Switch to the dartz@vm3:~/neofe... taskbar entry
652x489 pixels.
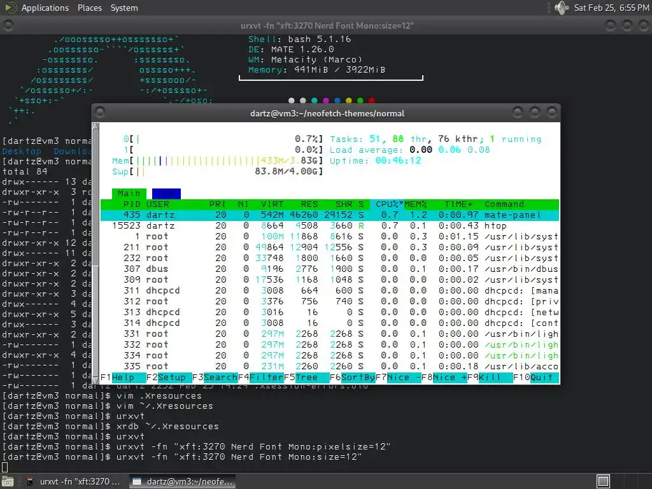point(182,481)
